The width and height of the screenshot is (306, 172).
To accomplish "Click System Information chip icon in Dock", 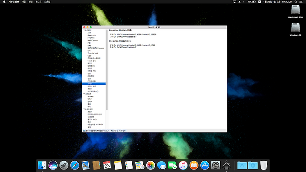I will click(227, 165).
